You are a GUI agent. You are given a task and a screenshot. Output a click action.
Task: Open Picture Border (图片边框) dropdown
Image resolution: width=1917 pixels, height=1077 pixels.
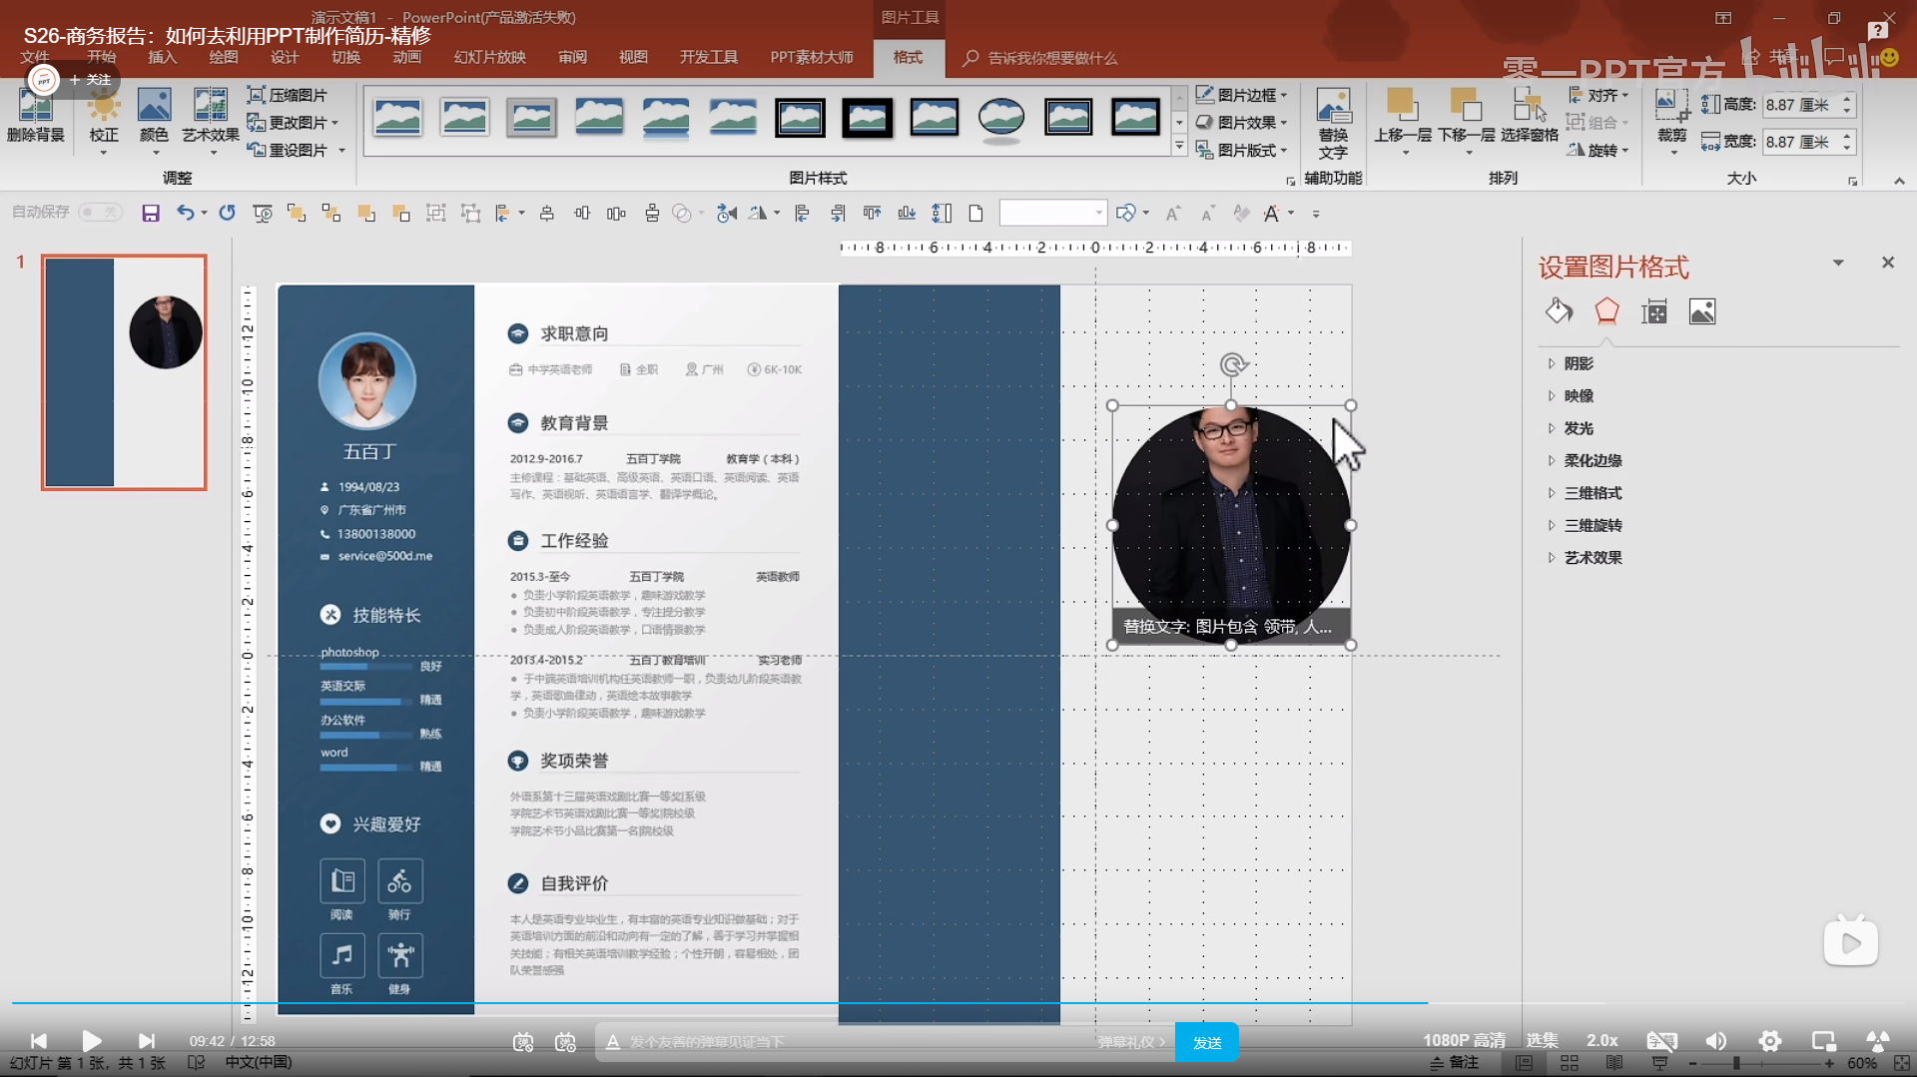pos(1242,95)
